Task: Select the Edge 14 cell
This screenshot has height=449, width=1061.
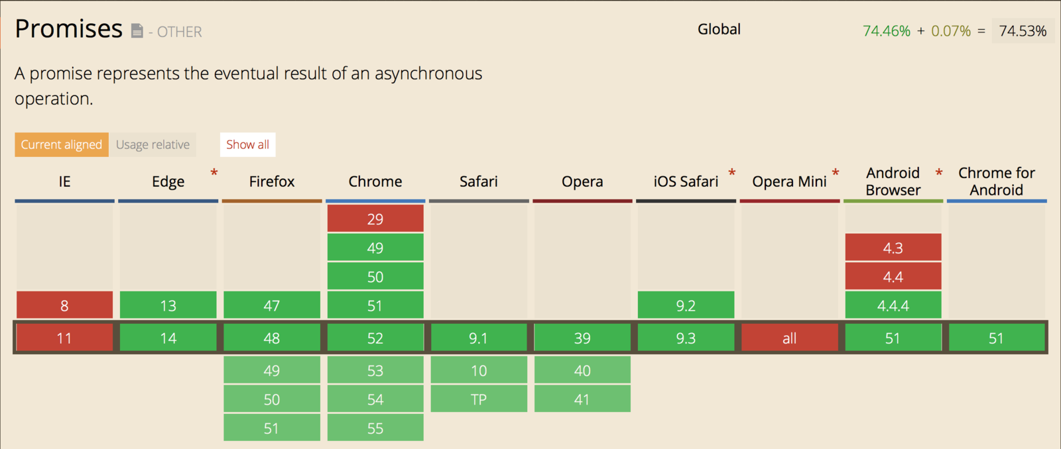Action: 168,338
